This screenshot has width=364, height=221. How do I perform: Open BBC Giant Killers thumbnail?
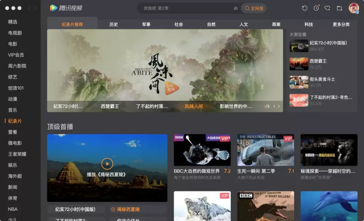coord(266,206)
